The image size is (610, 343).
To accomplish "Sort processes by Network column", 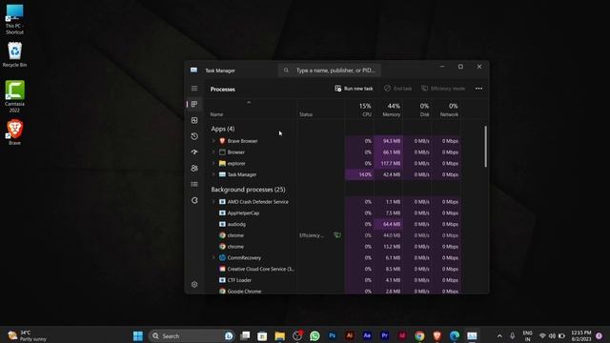I will click(x=449, y=110).
